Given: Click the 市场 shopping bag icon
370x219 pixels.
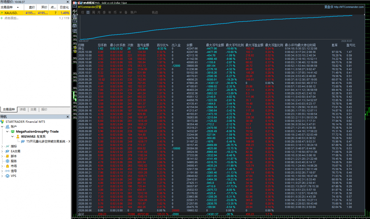Looking at the screenshot, I should (x=7, y=166).
